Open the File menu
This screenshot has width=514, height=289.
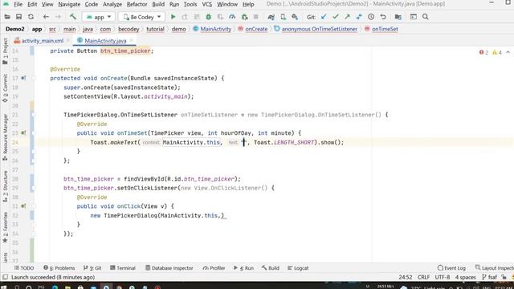point(18,4)
